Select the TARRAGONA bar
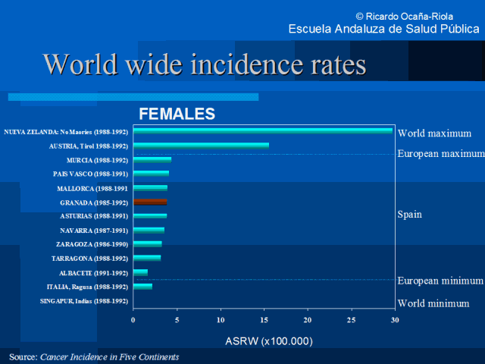485x364 pixels. (147, 258)
